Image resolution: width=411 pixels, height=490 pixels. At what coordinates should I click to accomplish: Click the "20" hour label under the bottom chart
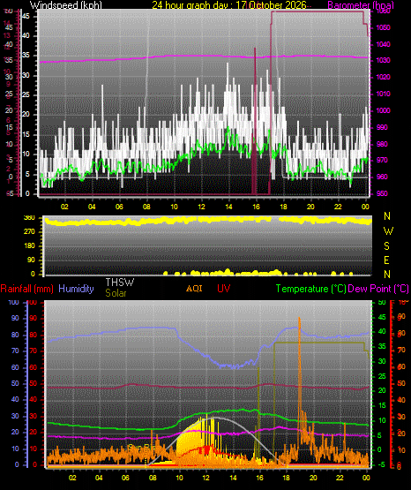(313, 478)
